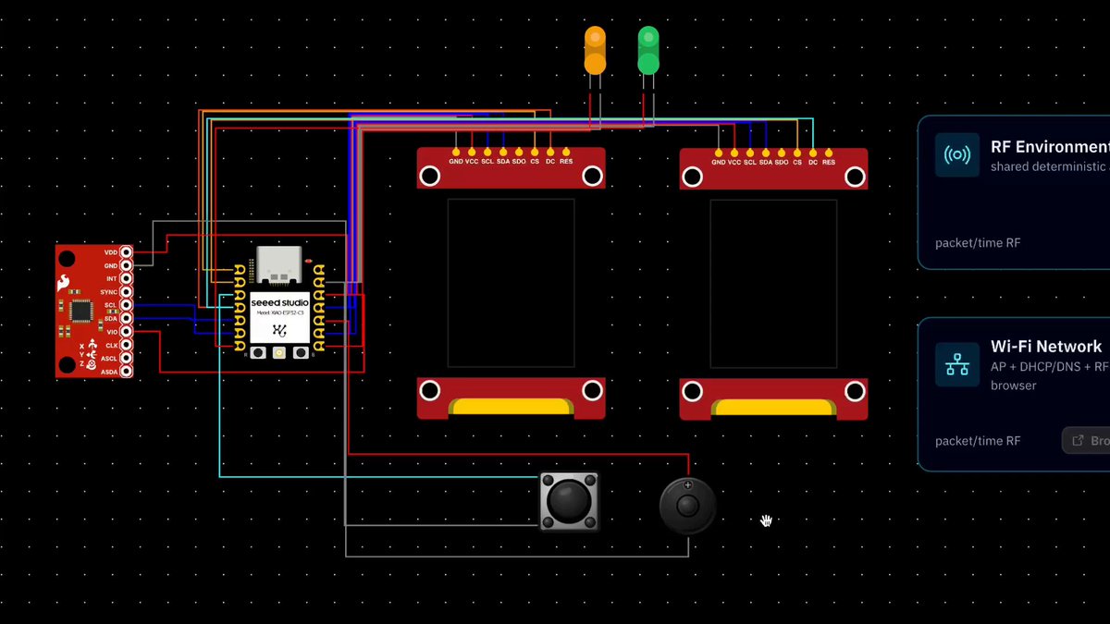Screen dimensions: 1110x624
Task: Click the blank screen of the right OLED display
Action: (x=773, y=282)
